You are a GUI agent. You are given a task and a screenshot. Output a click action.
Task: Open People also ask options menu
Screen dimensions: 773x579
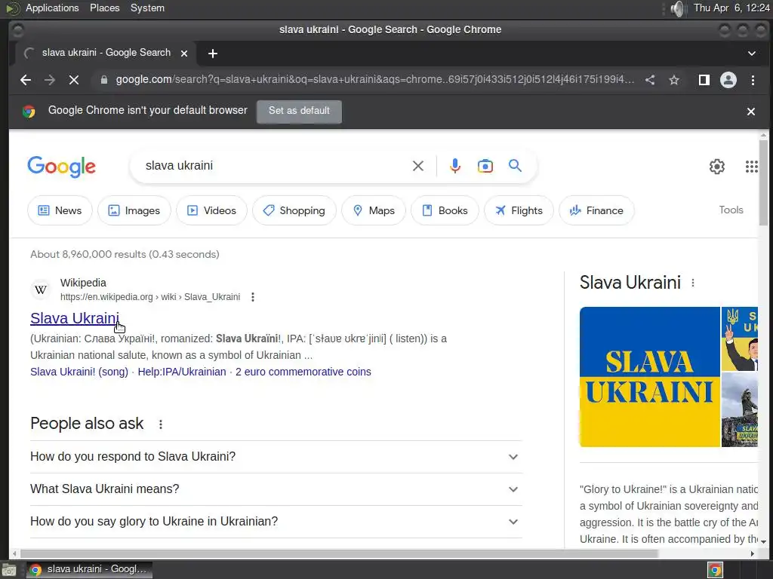click(161, 424)
